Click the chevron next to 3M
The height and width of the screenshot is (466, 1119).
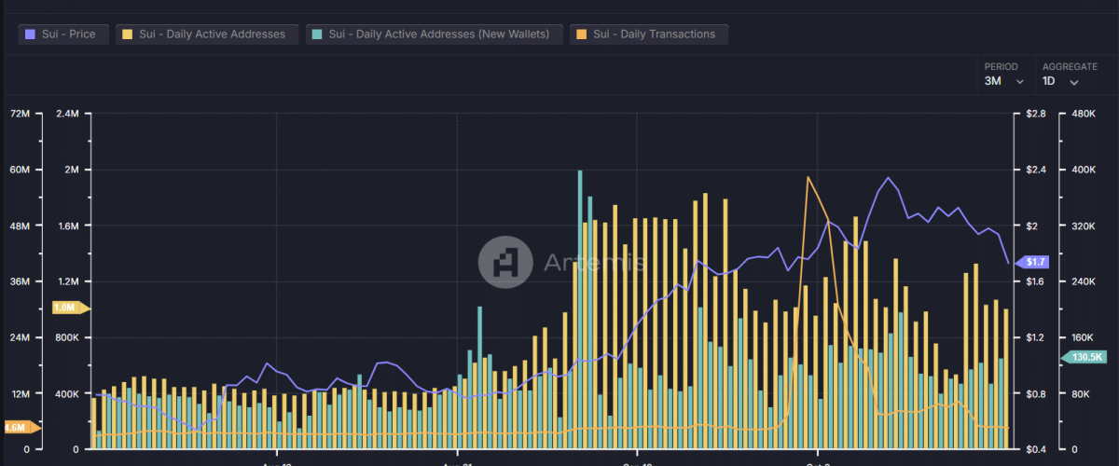coord(1019,82)
